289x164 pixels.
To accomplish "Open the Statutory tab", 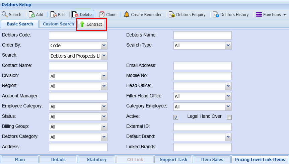I will (x=96, y=159).
